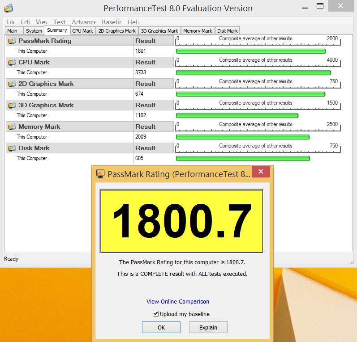Uncheck Upload my baseline checkbox
Image resolution: width=357 pixels, height=342 pixels.
tap(155, 314)
